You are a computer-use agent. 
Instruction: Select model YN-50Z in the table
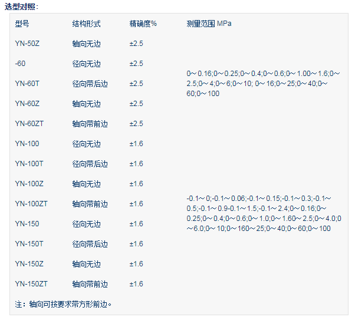point(27,44)
